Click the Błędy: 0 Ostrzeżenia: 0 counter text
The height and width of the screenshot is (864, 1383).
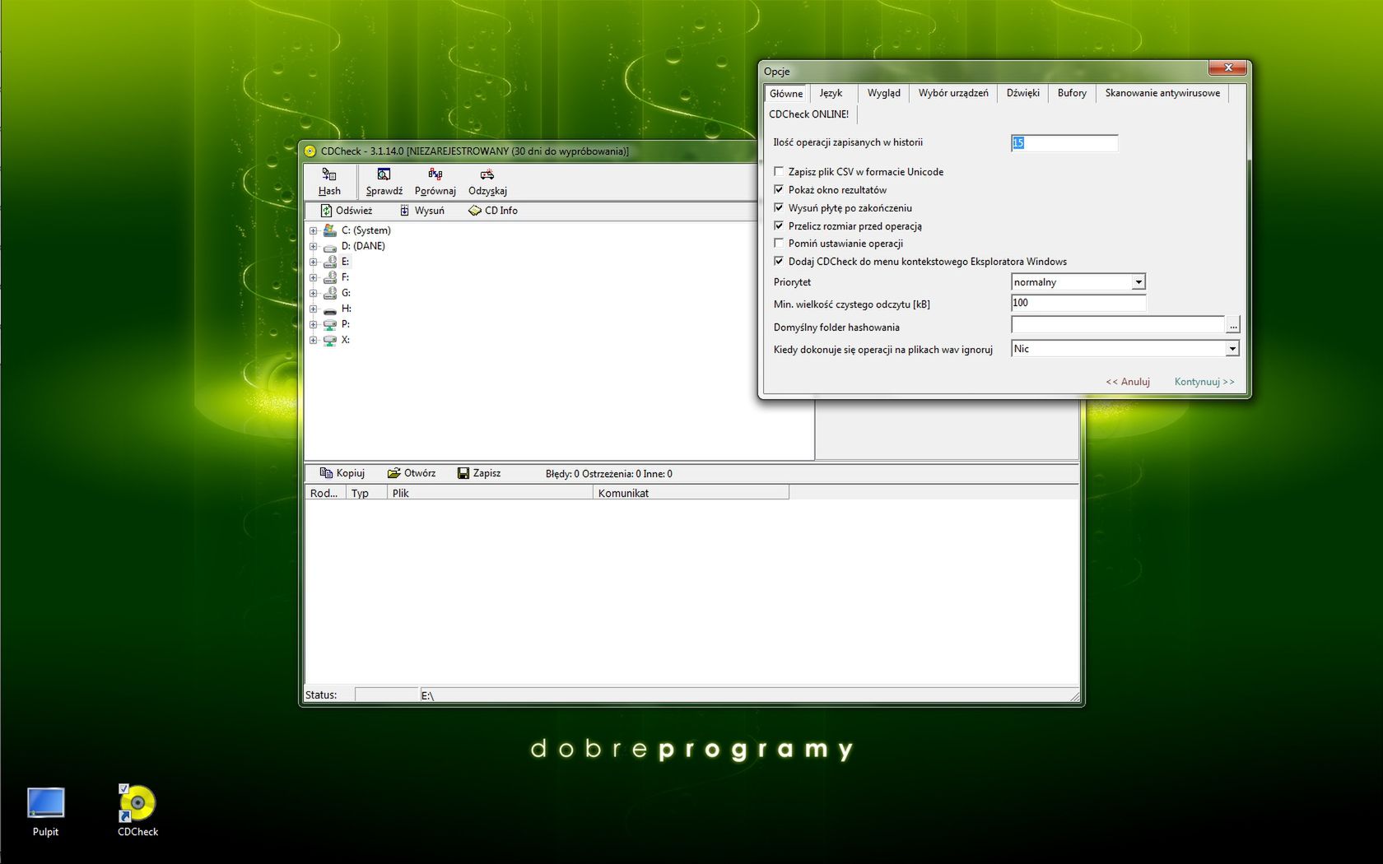pyautogui.click(x=609, y=474)
